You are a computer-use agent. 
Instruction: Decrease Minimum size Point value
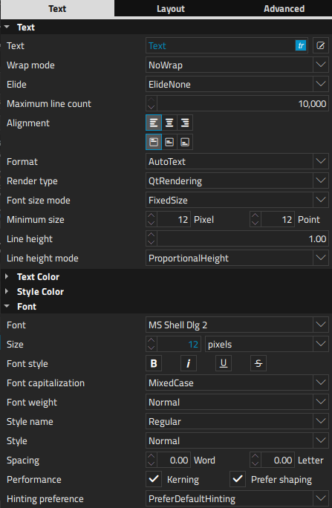pos(255,224)
